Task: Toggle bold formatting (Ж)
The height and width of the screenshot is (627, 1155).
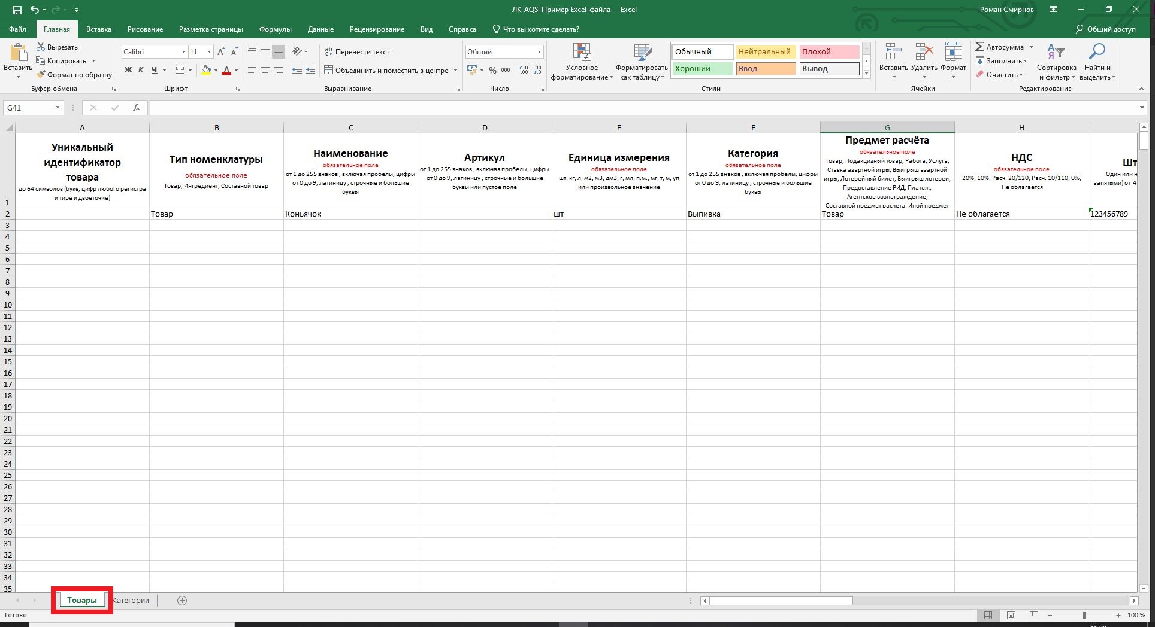Action: (128, 70)
